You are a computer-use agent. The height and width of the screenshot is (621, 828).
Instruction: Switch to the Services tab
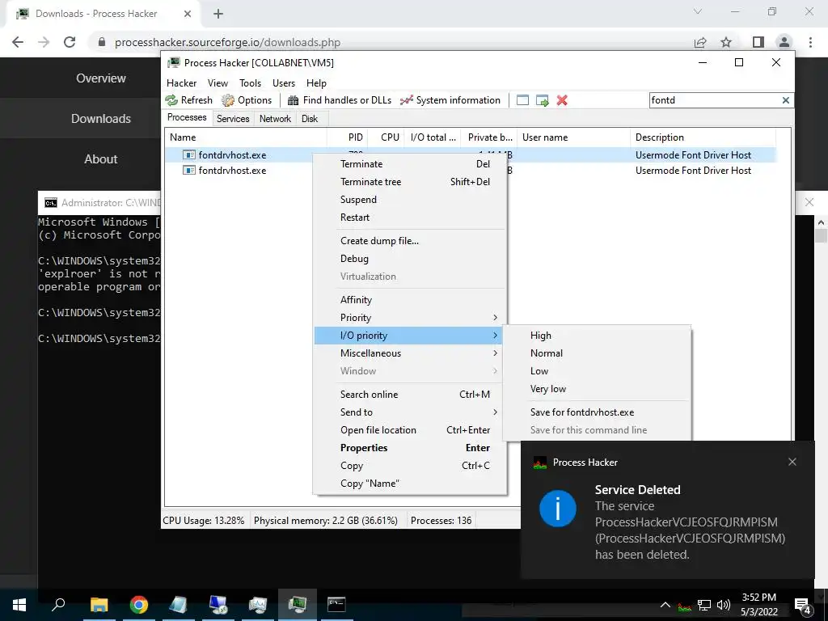[x=233, y=119]
